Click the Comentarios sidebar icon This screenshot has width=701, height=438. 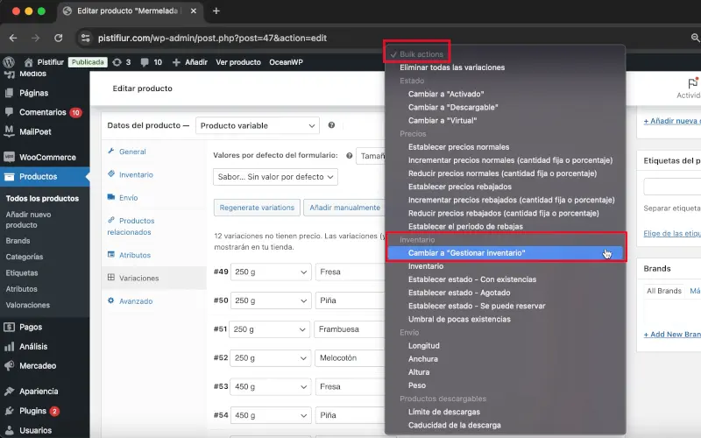[x=9, y=112]
